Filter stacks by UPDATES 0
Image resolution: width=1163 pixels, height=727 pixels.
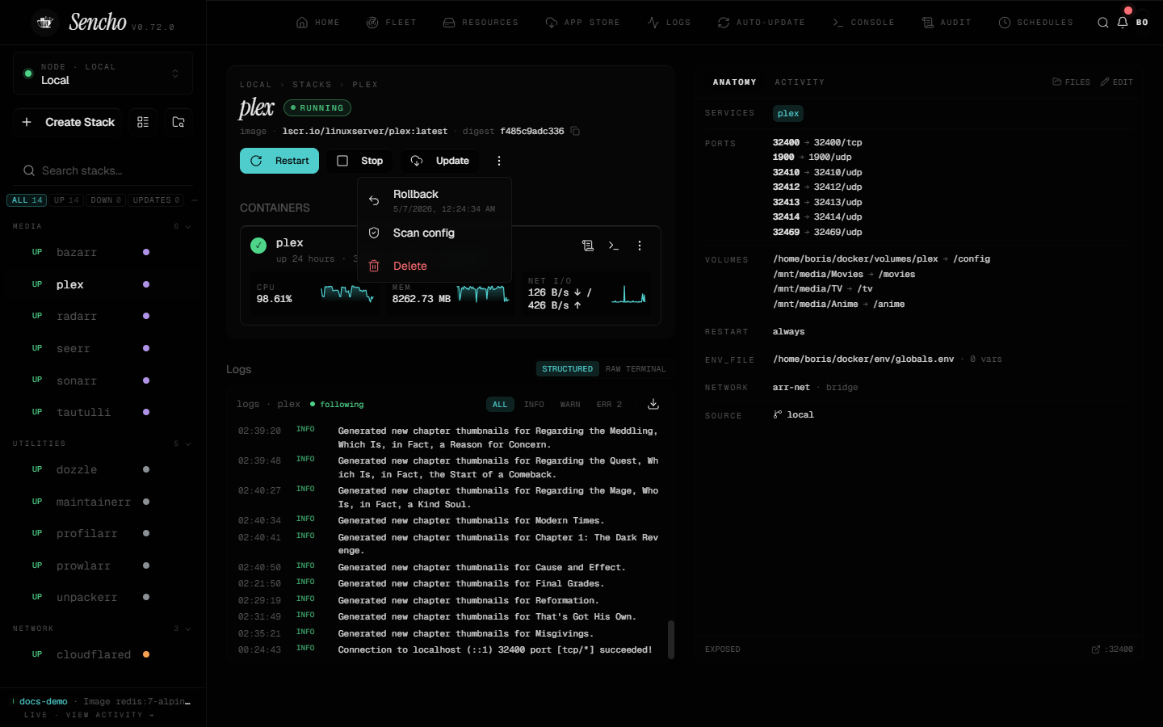tap(156, 200)
